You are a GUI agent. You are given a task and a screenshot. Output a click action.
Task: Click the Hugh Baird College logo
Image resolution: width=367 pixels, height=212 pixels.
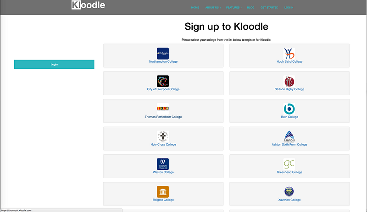coord(289,53)
